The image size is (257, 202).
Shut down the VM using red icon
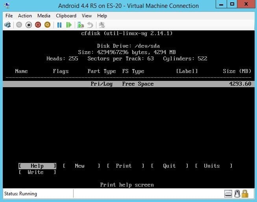38,25
